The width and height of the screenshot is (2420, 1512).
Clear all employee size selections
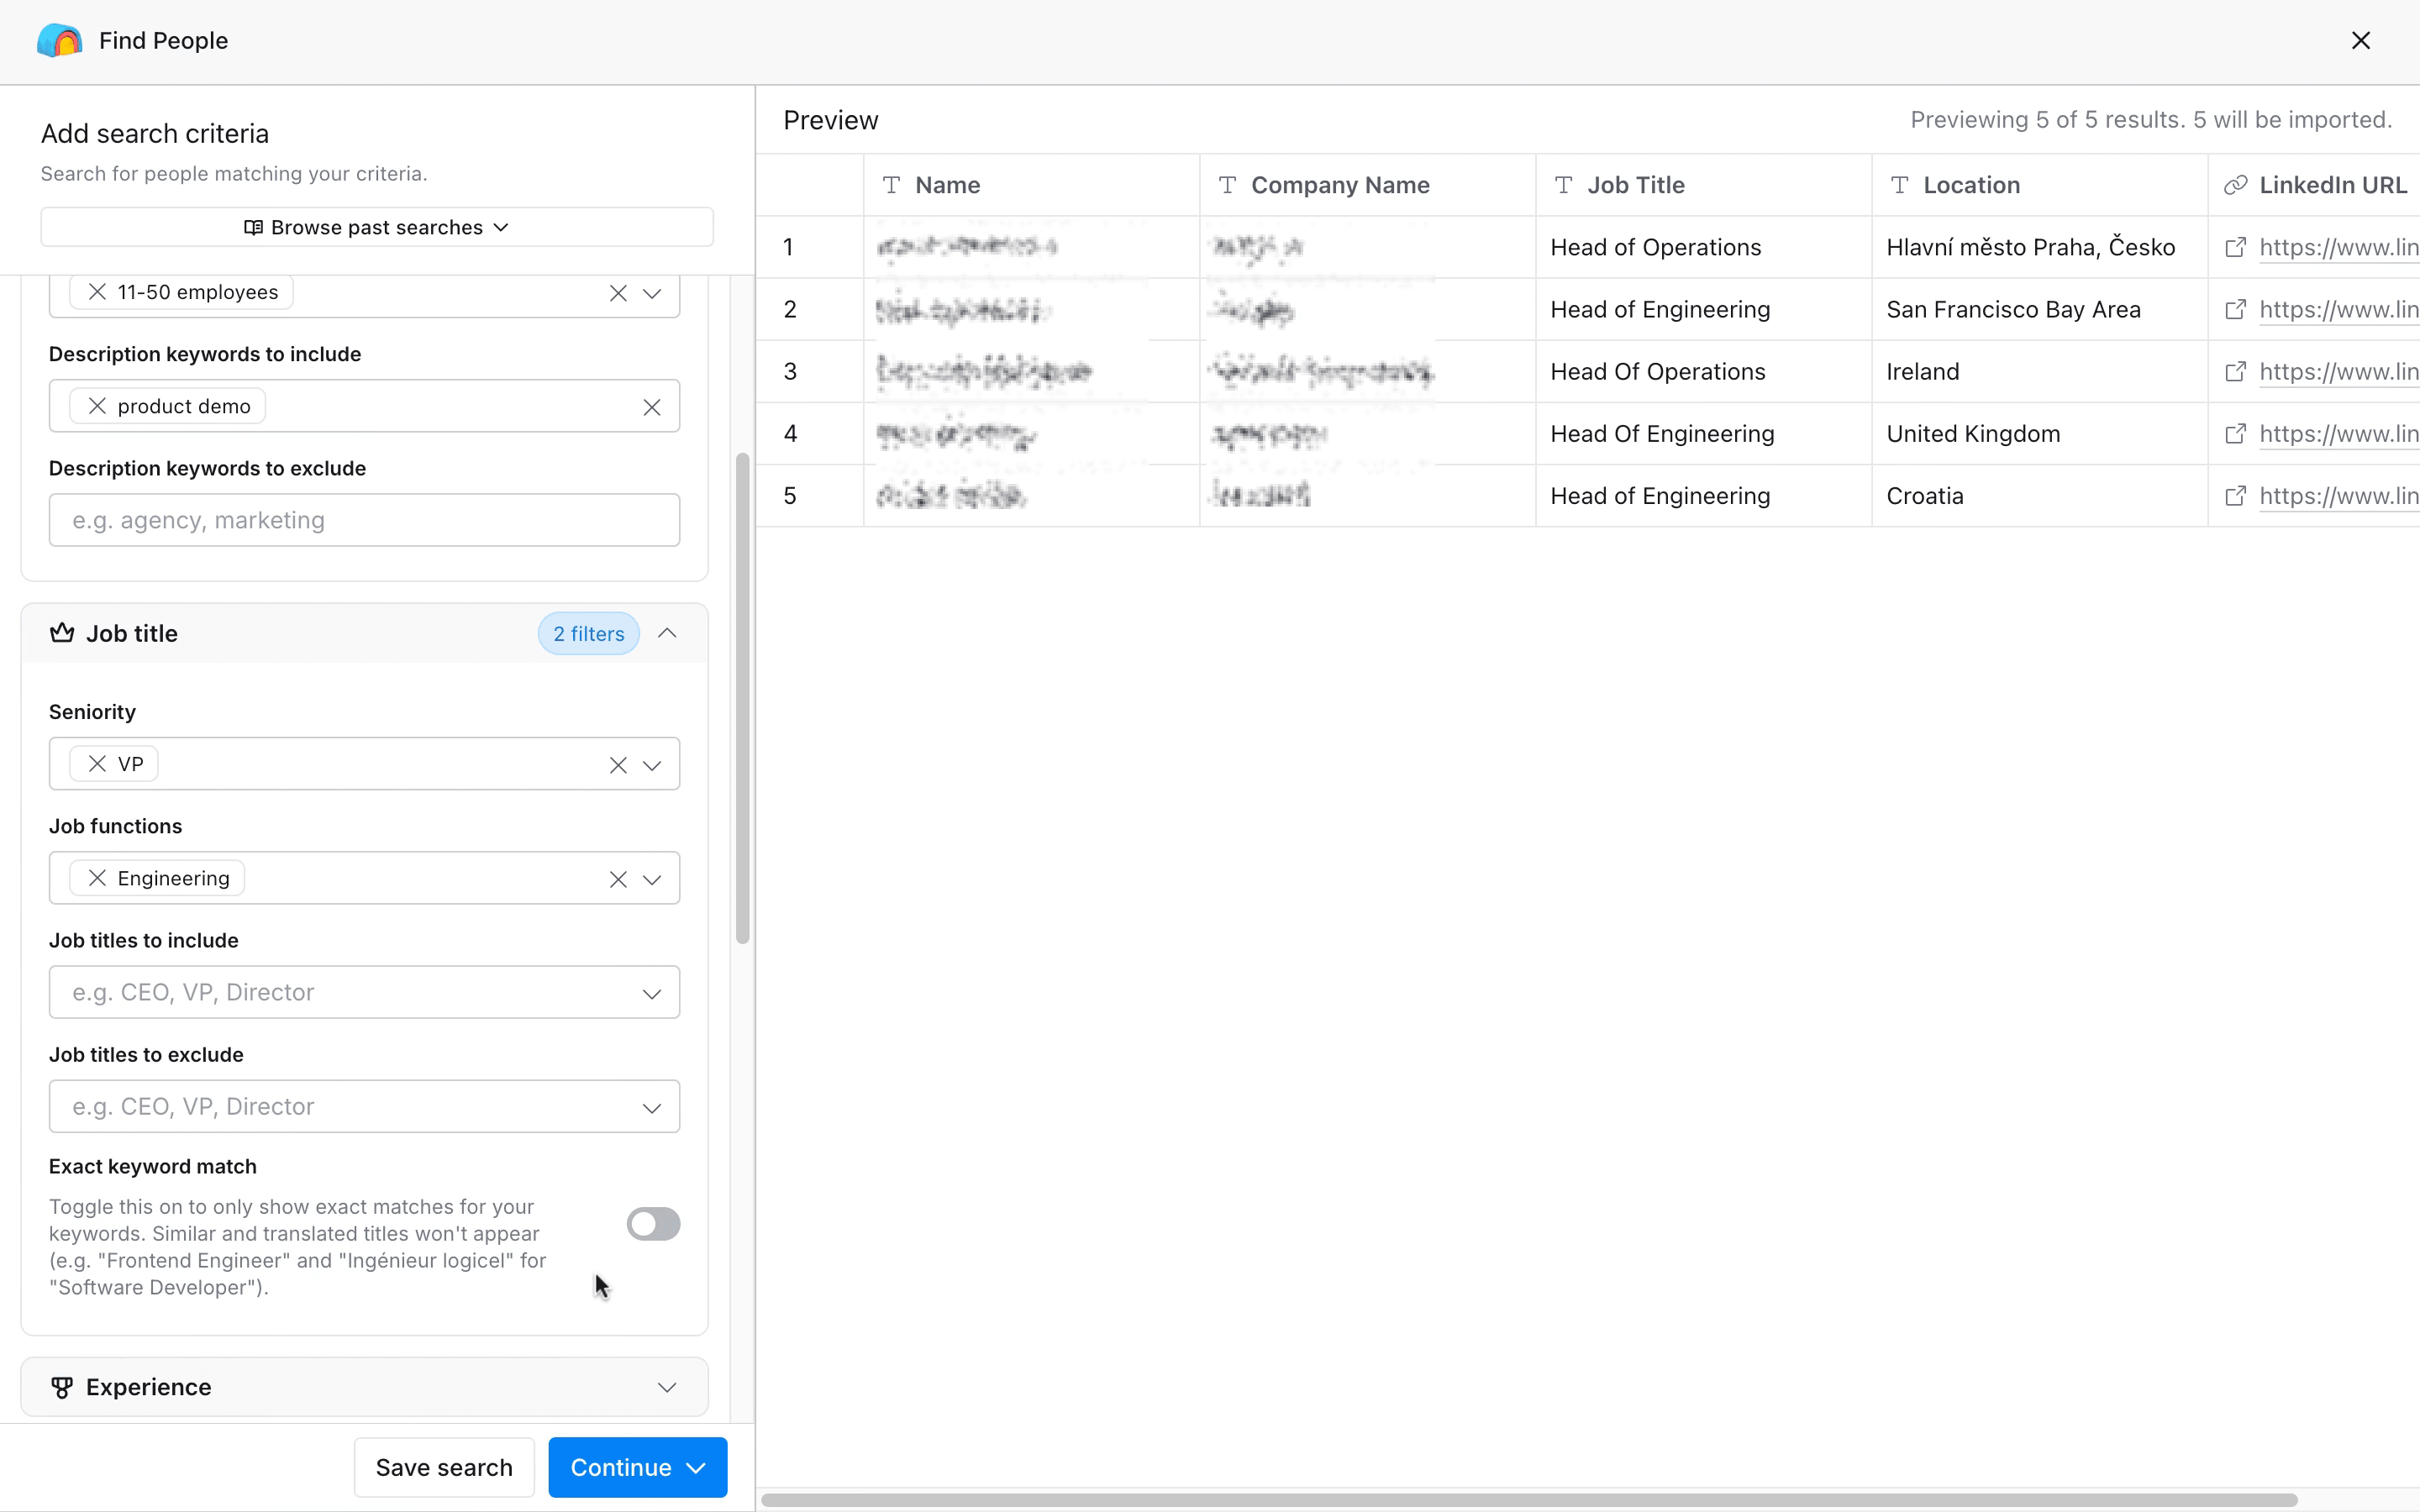pyautogui.click(x=618, y=293)
